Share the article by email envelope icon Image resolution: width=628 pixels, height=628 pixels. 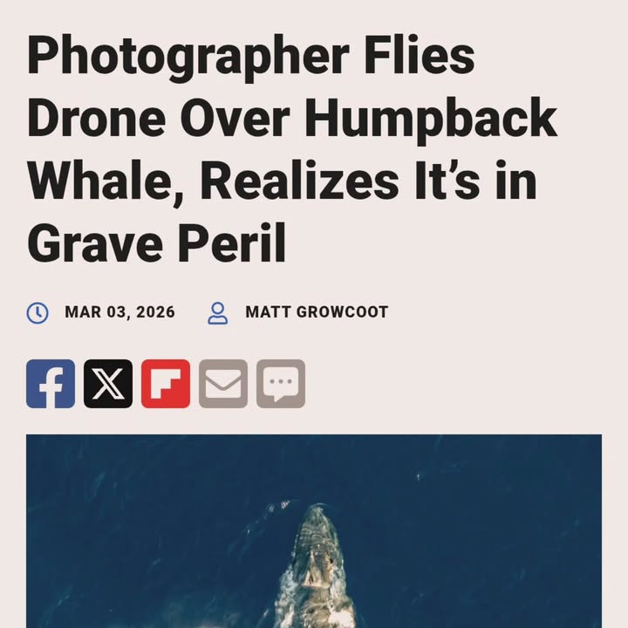(223, 384)
